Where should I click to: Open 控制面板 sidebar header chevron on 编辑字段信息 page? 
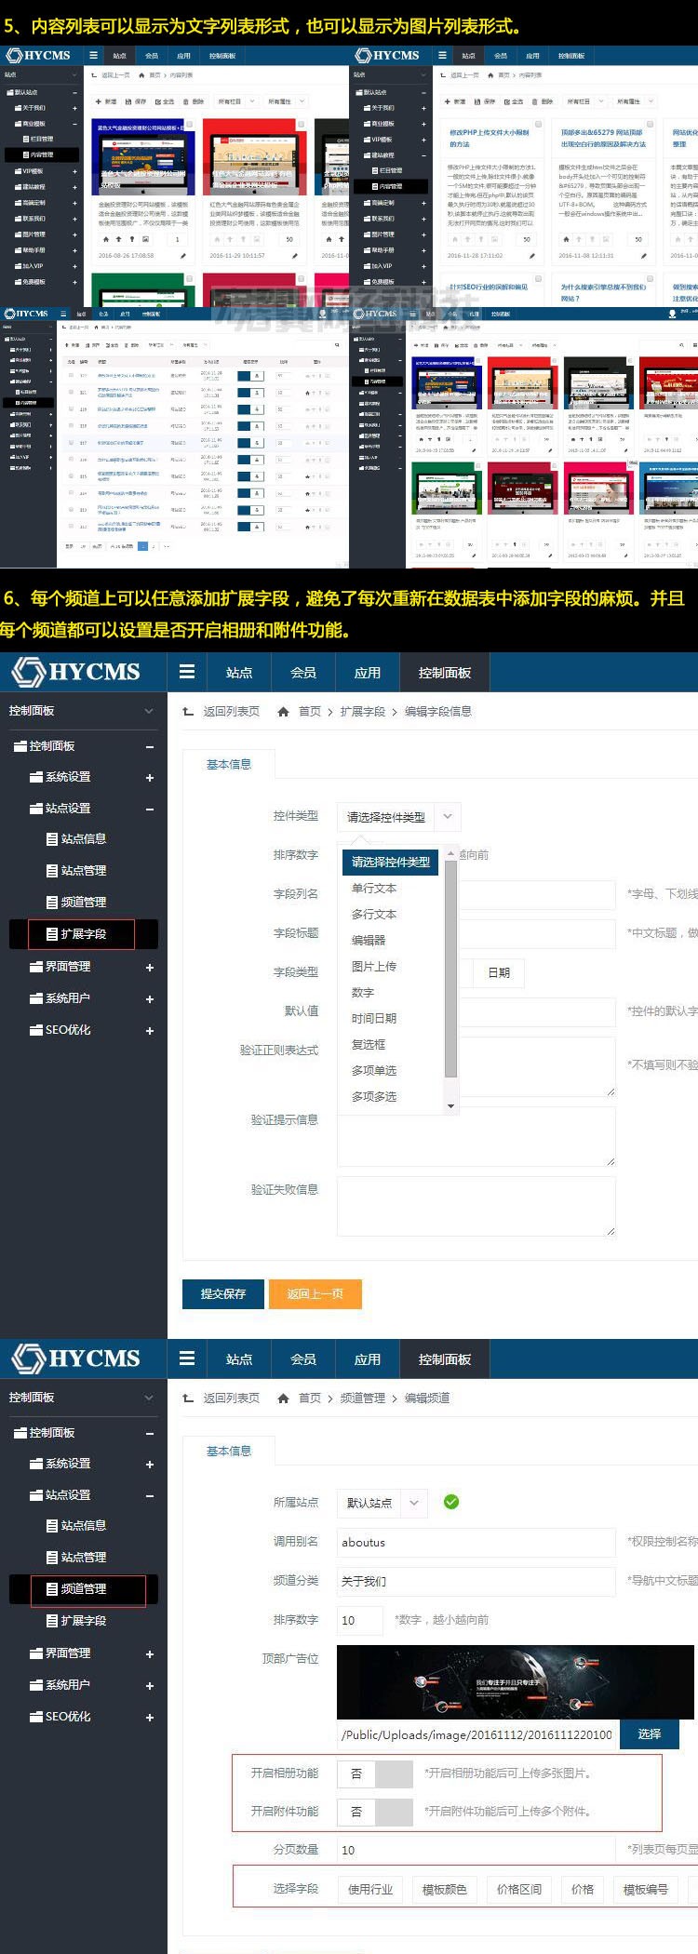tap(149, 711)
